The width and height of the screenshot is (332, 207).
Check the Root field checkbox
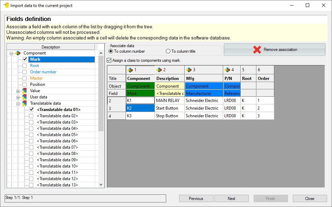point(25,66)
